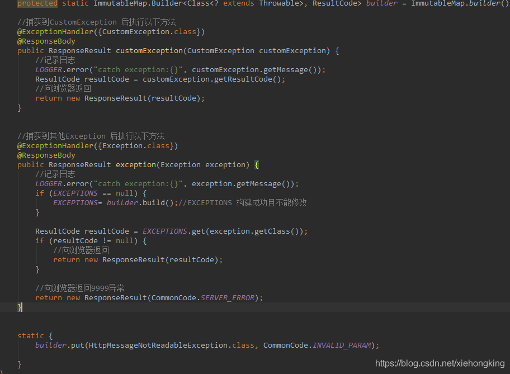Click the second @ResponseBody annotation
The height and width of the screenshot is (374, 510).
coord(46,155)
